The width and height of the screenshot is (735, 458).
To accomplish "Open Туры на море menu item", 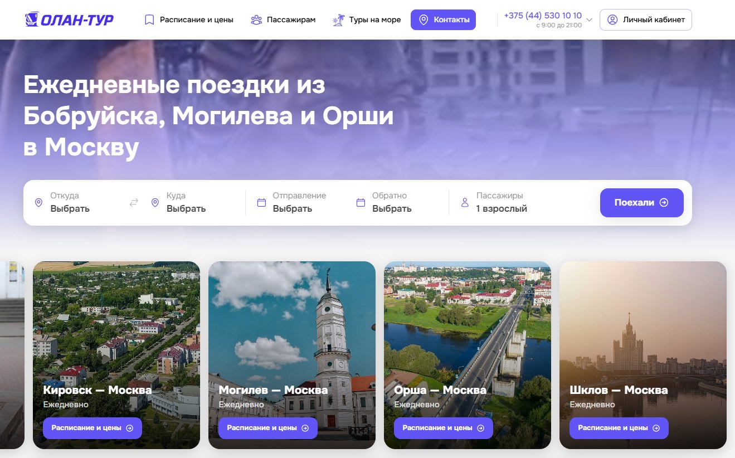I will click(367, 20).
